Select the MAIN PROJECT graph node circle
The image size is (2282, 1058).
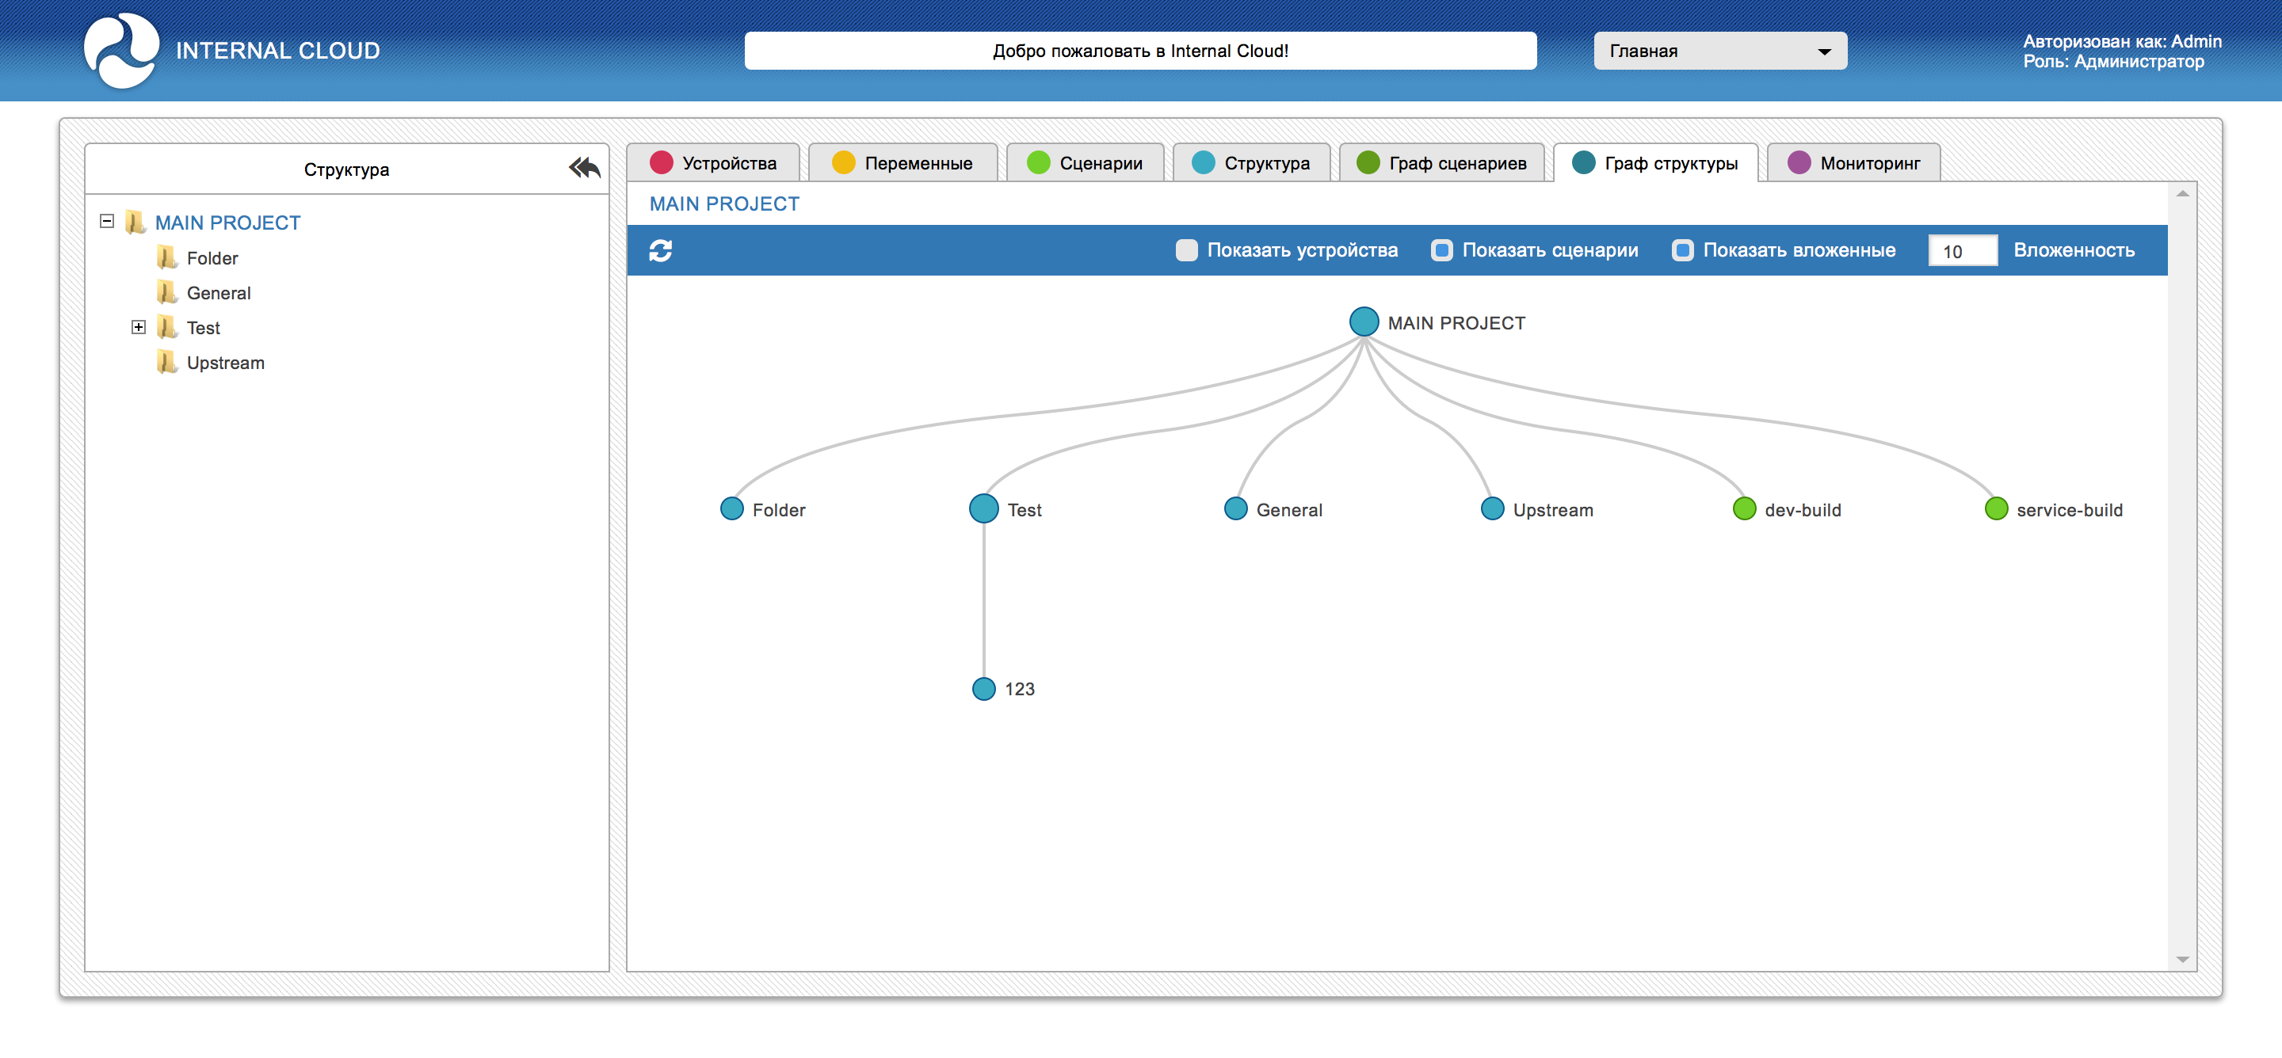(x=1364, y=322)
